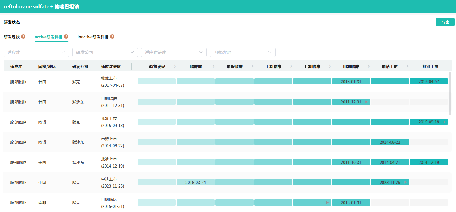Click the flag icon in South Africa's II期临床 bar
This screenshot has width=456, height=212.
327,203
